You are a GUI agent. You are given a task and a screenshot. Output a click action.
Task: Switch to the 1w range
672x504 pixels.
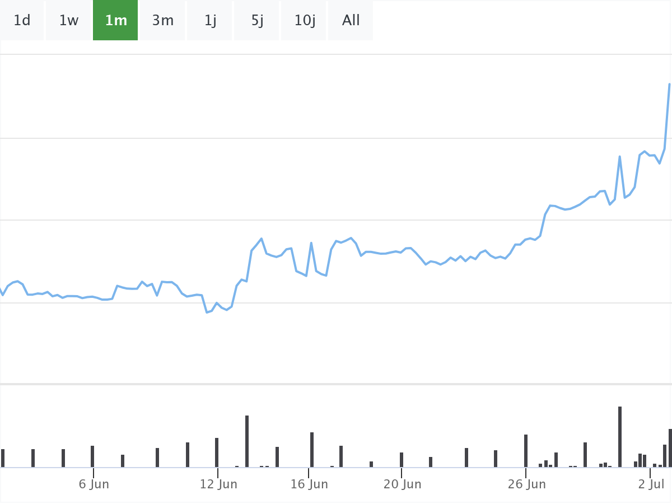tap(69, 21)
